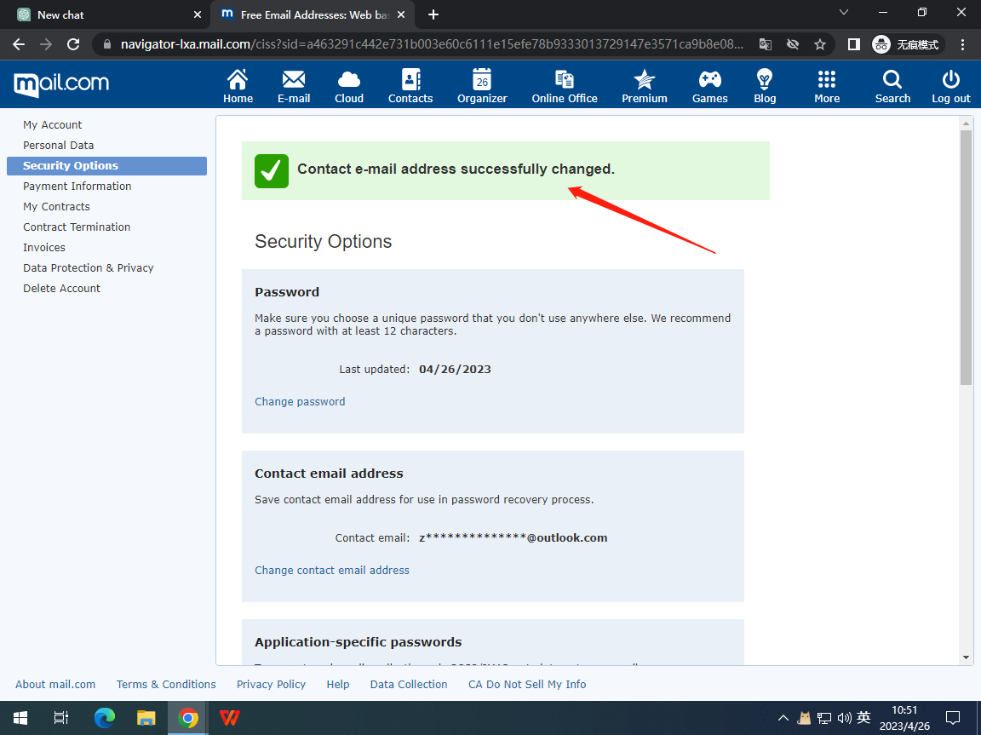This screenshot has width=981, height=735.
Task: Bookmark this page with the star icon
Action: (x=820, y=44)
